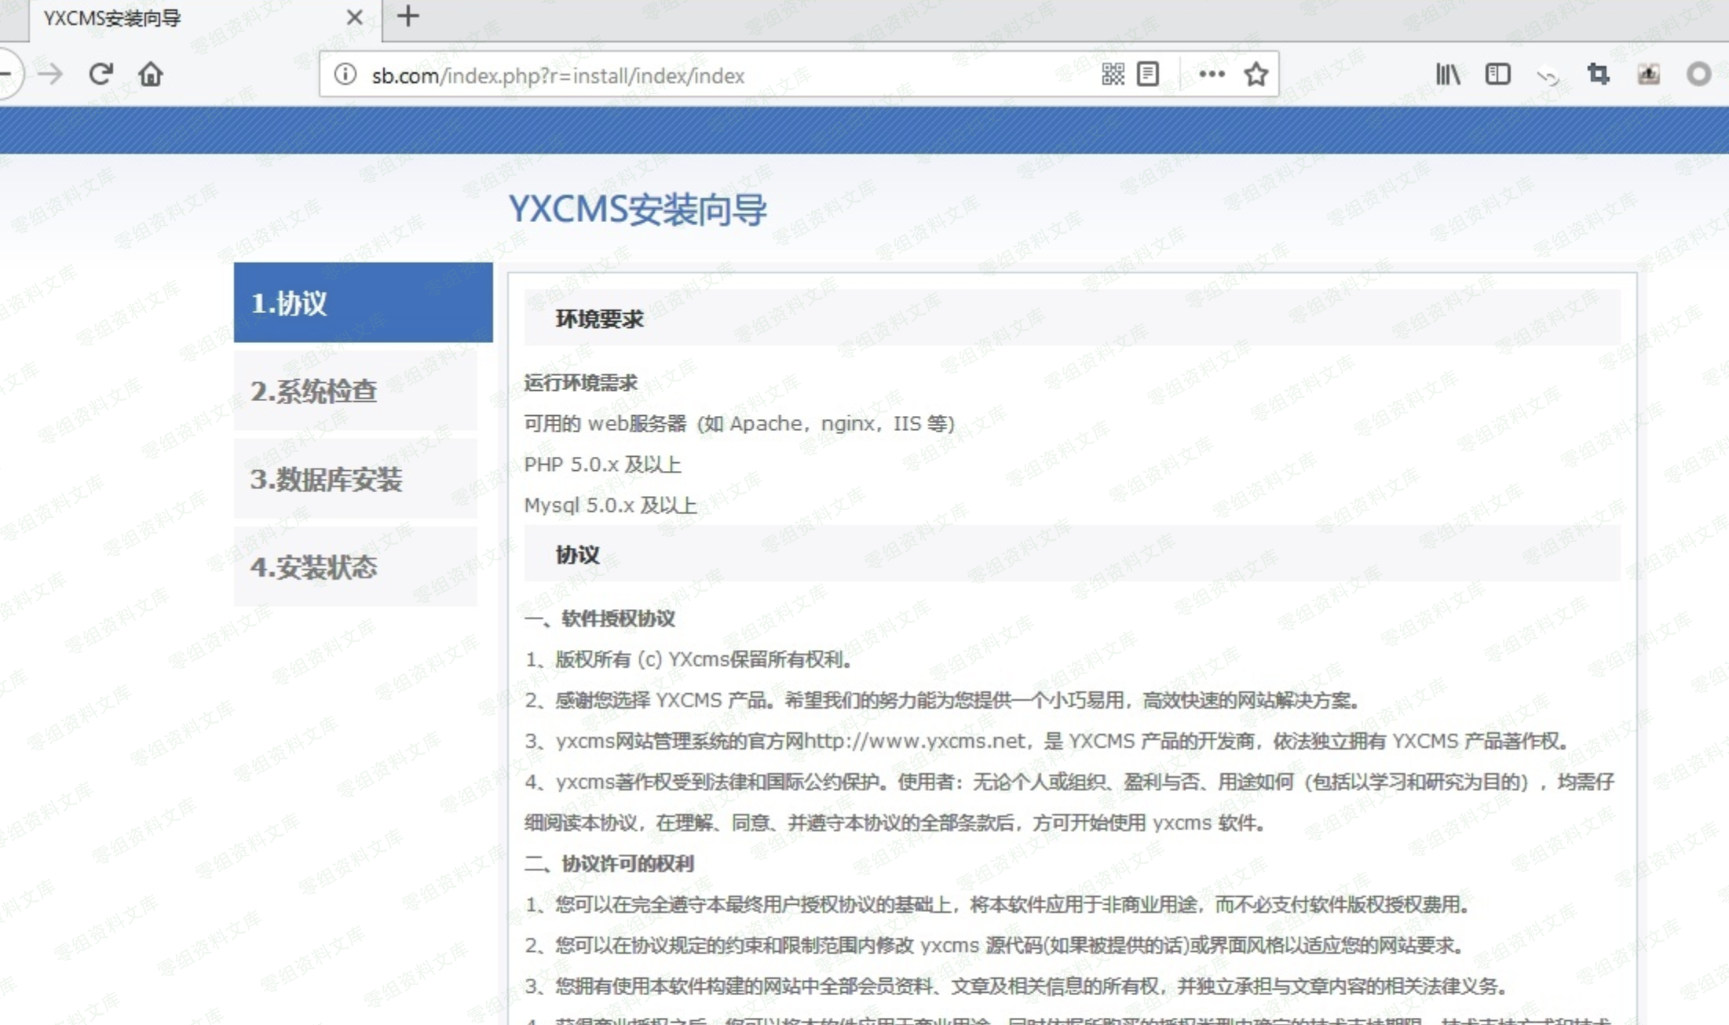Image resolution: width=1729 pixels, height=1025 pixels.
Task: Open the Library bookshelf icon
Action: point(1447,75)
